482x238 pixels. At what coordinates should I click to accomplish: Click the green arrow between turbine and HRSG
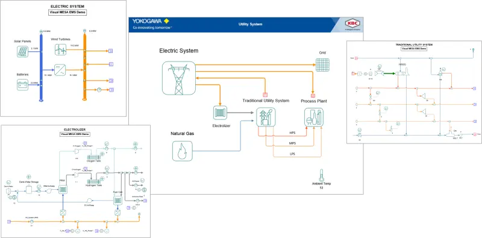click(x=389, y=74)
